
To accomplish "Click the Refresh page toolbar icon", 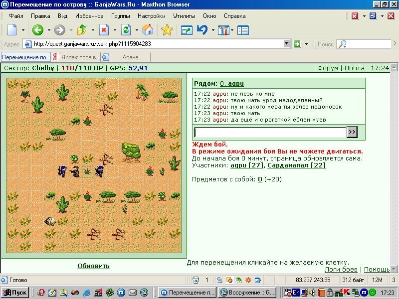I will [x=126, y=30].
